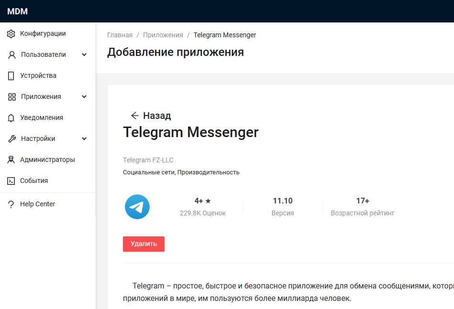Click the Конфигурации gear icon

pos(11,34)
